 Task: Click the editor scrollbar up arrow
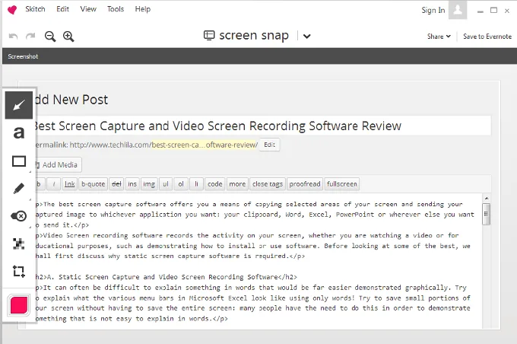click(487, 199)
